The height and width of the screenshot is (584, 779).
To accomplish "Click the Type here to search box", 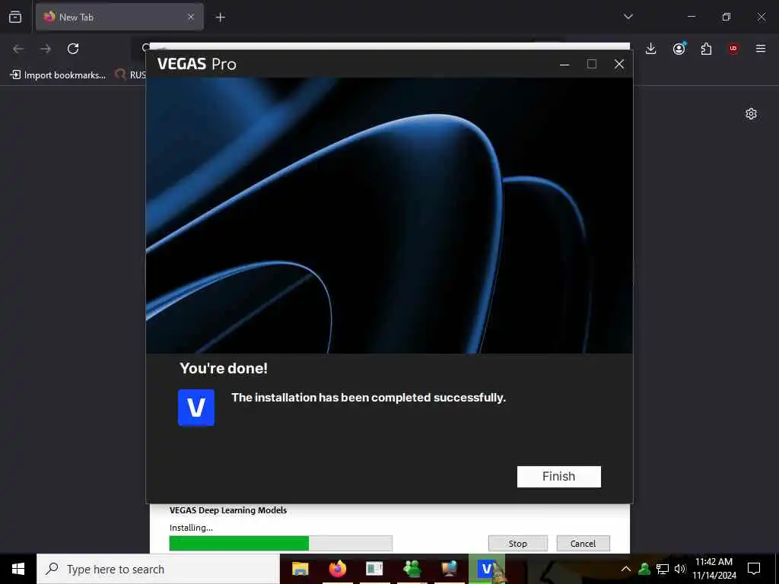I will [x=158, y=569].
